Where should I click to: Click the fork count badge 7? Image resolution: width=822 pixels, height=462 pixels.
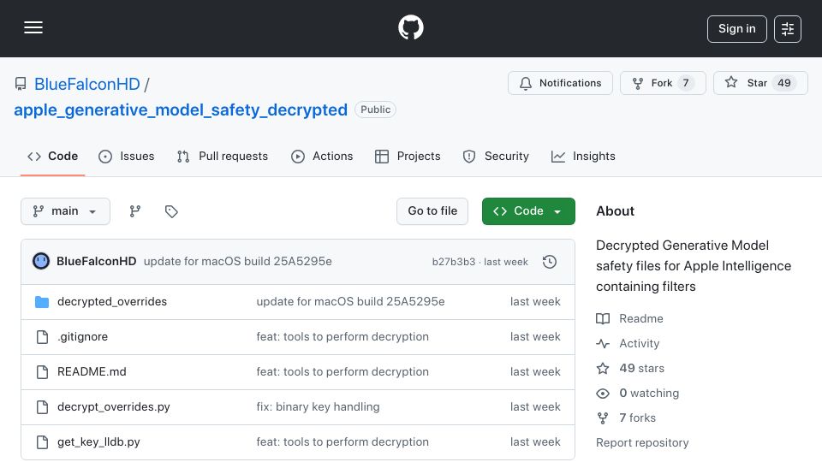(x=686, y=83)
